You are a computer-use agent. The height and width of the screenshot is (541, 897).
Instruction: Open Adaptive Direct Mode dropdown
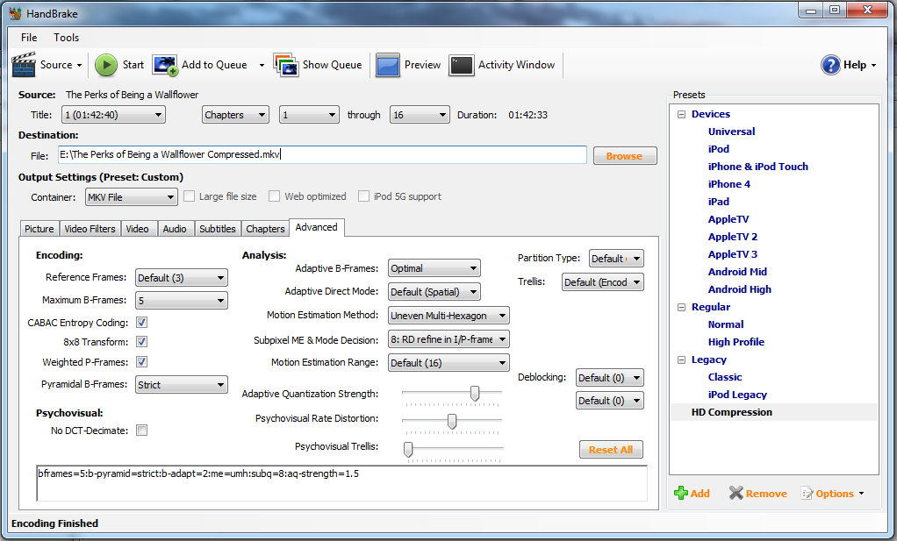tap(434, 292)
